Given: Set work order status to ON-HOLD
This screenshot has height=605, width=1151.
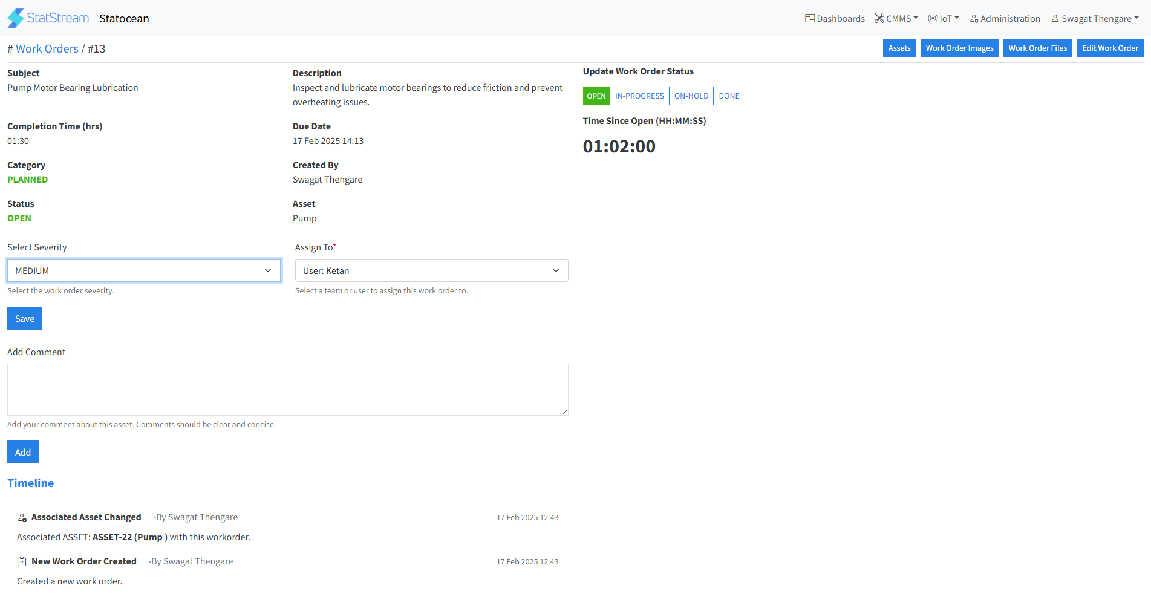Looking at the screenshot, I should point(691,96).
